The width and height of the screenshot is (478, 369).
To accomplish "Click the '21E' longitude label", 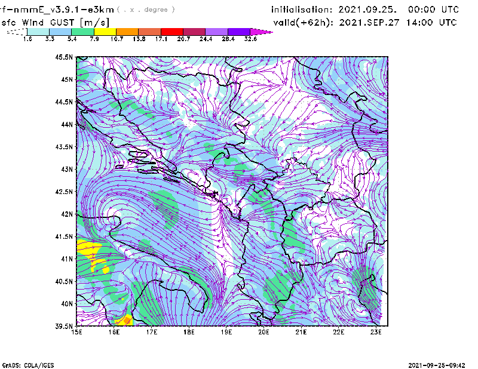I will pyautogui.click(x=301, y=332).
